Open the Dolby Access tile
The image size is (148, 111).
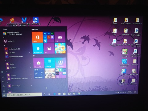60,63
